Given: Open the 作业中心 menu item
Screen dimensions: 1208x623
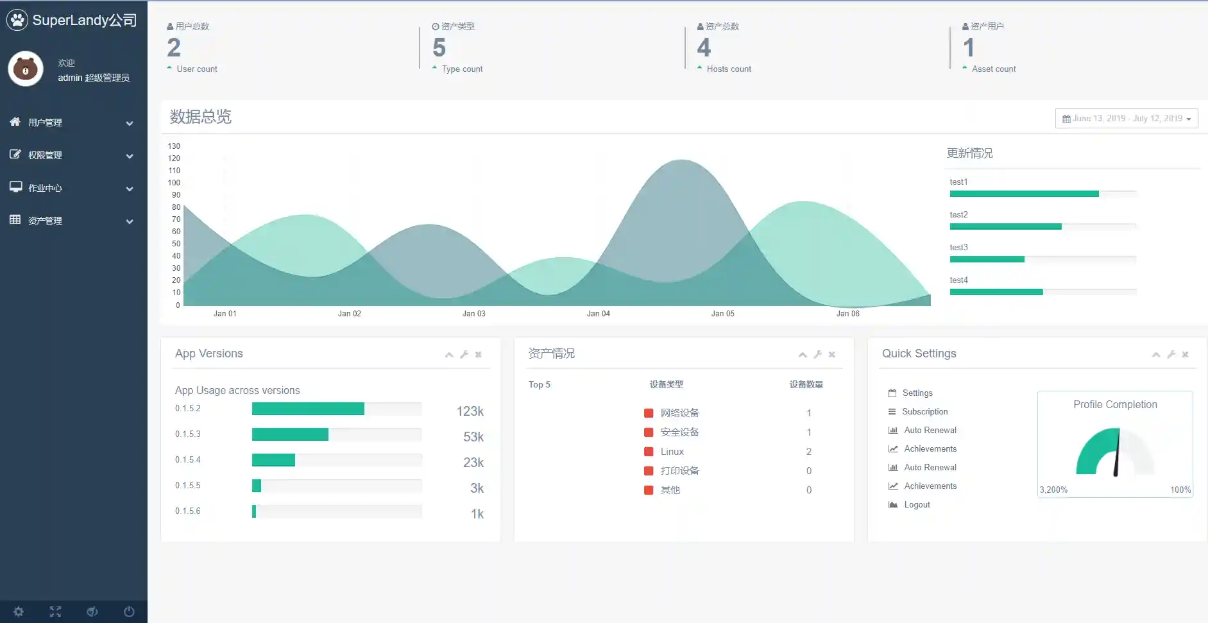Looking at the screenshot, I should [x=72, y=188].
